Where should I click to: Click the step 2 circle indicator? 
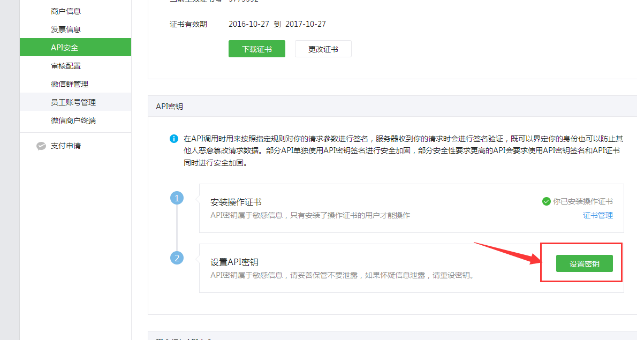click(x=177, y=258)
